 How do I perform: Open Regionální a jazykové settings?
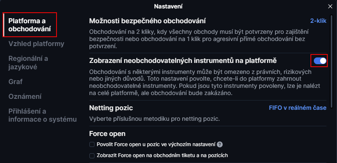click(x=28, y=63)
